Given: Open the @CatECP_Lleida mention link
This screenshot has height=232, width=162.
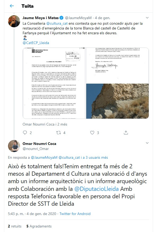Looking at the screenshot, I should (x=36, y=43).
